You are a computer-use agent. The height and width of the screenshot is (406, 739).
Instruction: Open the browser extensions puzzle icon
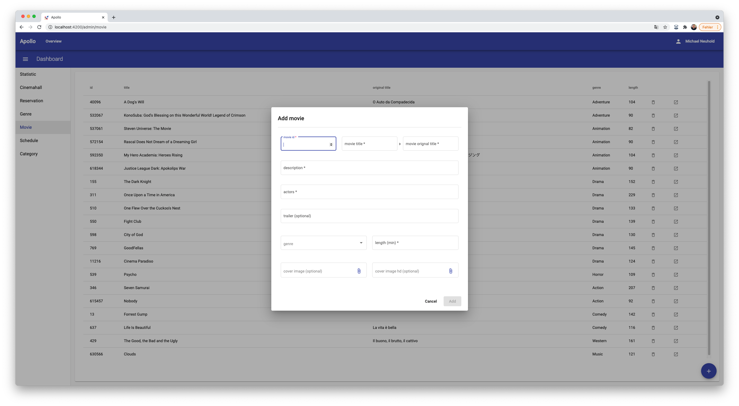pos(685,27)
